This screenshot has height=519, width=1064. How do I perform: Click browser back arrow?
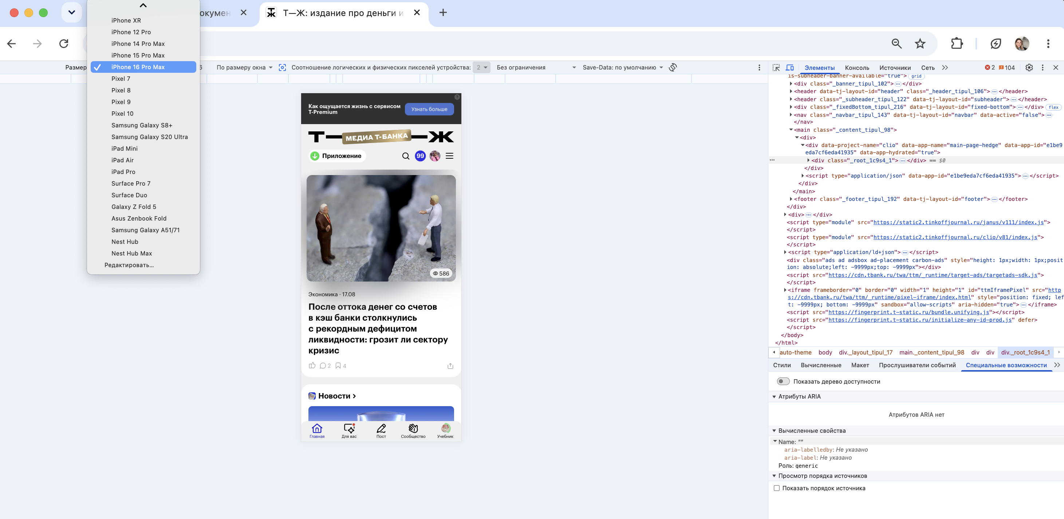[12, 44]
